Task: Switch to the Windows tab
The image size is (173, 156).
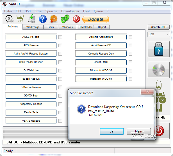Action: click(67, 27)
